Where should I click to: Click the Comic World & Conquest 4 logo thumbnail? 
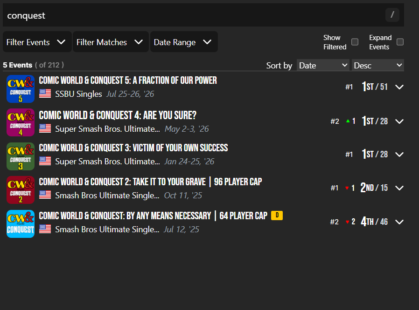(21, 122)
